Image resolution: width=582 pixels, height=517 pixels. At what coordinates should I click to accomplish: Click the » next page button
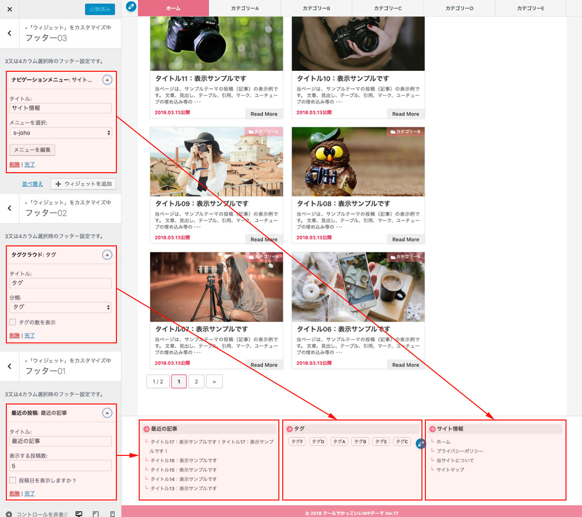214,382
